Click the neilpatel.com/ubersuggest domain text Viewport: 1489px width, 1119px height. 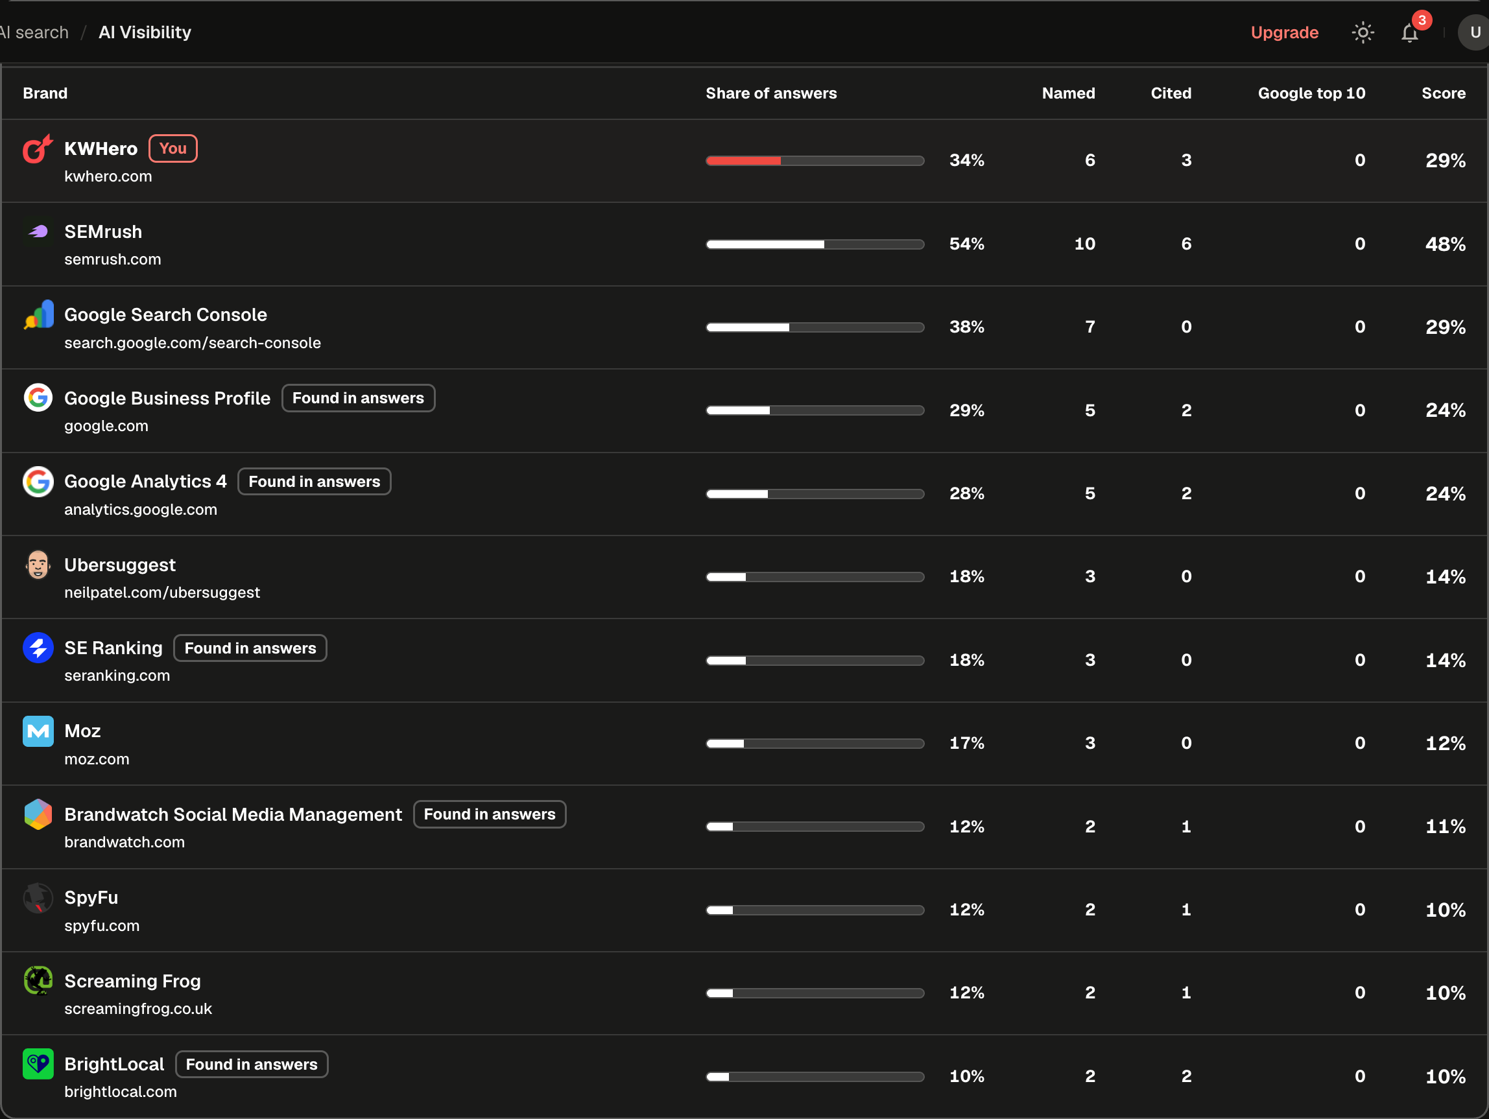pyautogui.click(x=161, y=592)
